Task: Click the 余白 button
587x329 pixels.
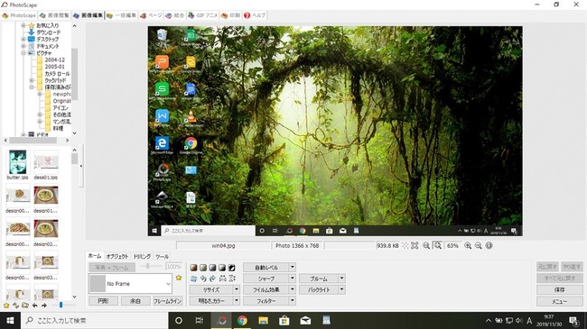Action: point(135,300)
